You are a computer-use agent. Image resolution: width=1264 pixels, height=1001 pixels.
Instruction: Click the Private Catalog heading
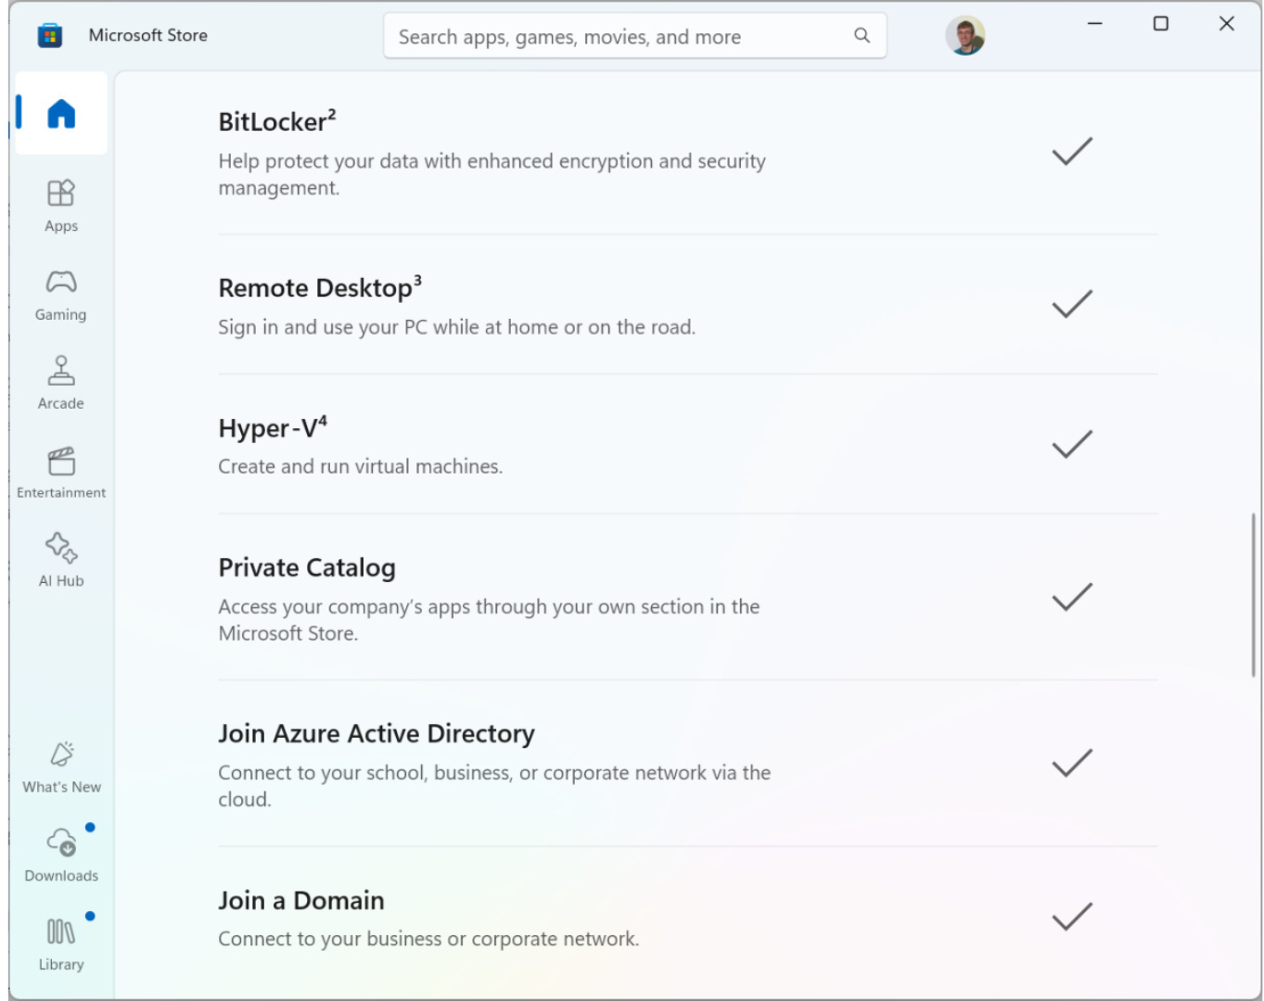(x=307, y=568)
